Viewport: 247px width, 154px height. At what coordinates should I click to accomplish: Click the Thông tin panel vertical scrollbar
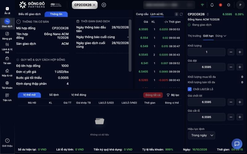point(130,46)
